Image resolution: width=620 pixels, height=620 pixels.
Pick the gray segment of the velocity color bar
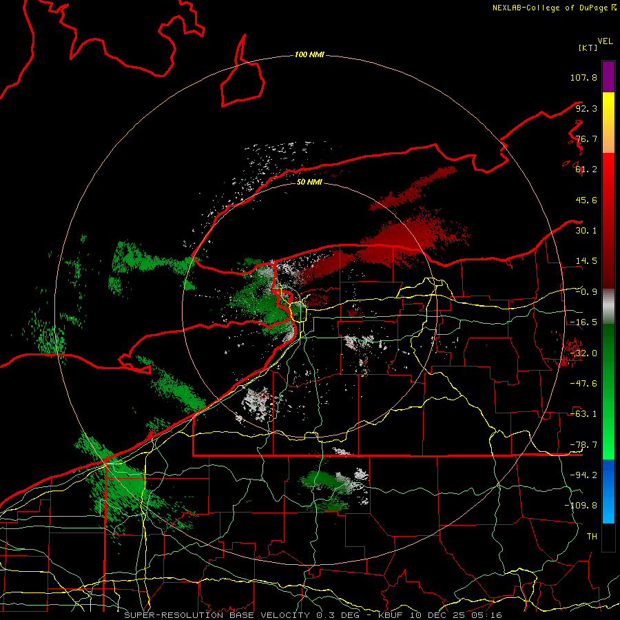pos(608,306)
